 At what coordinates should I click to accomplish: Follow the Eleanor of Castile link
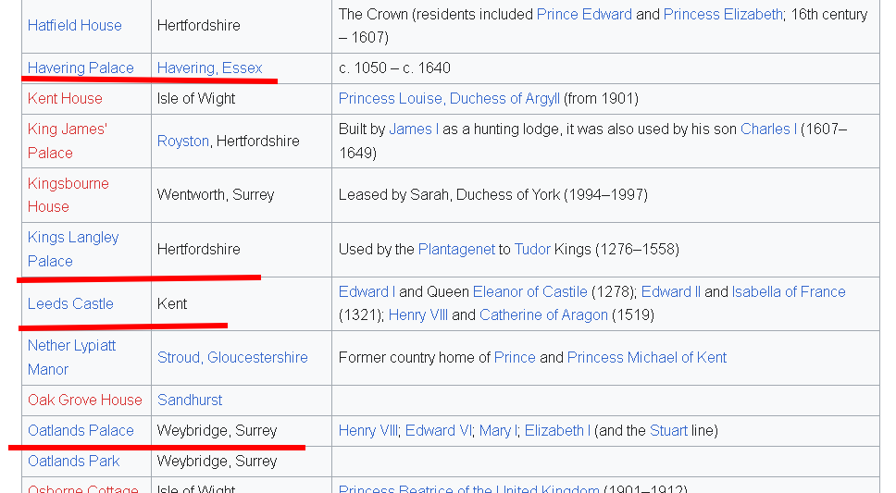pos(529,292)
